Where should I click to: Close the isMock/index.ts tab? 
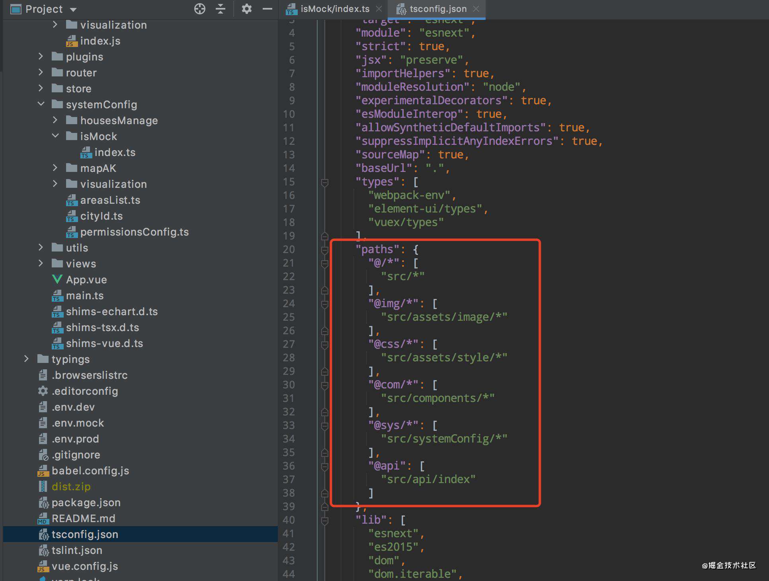379,9
